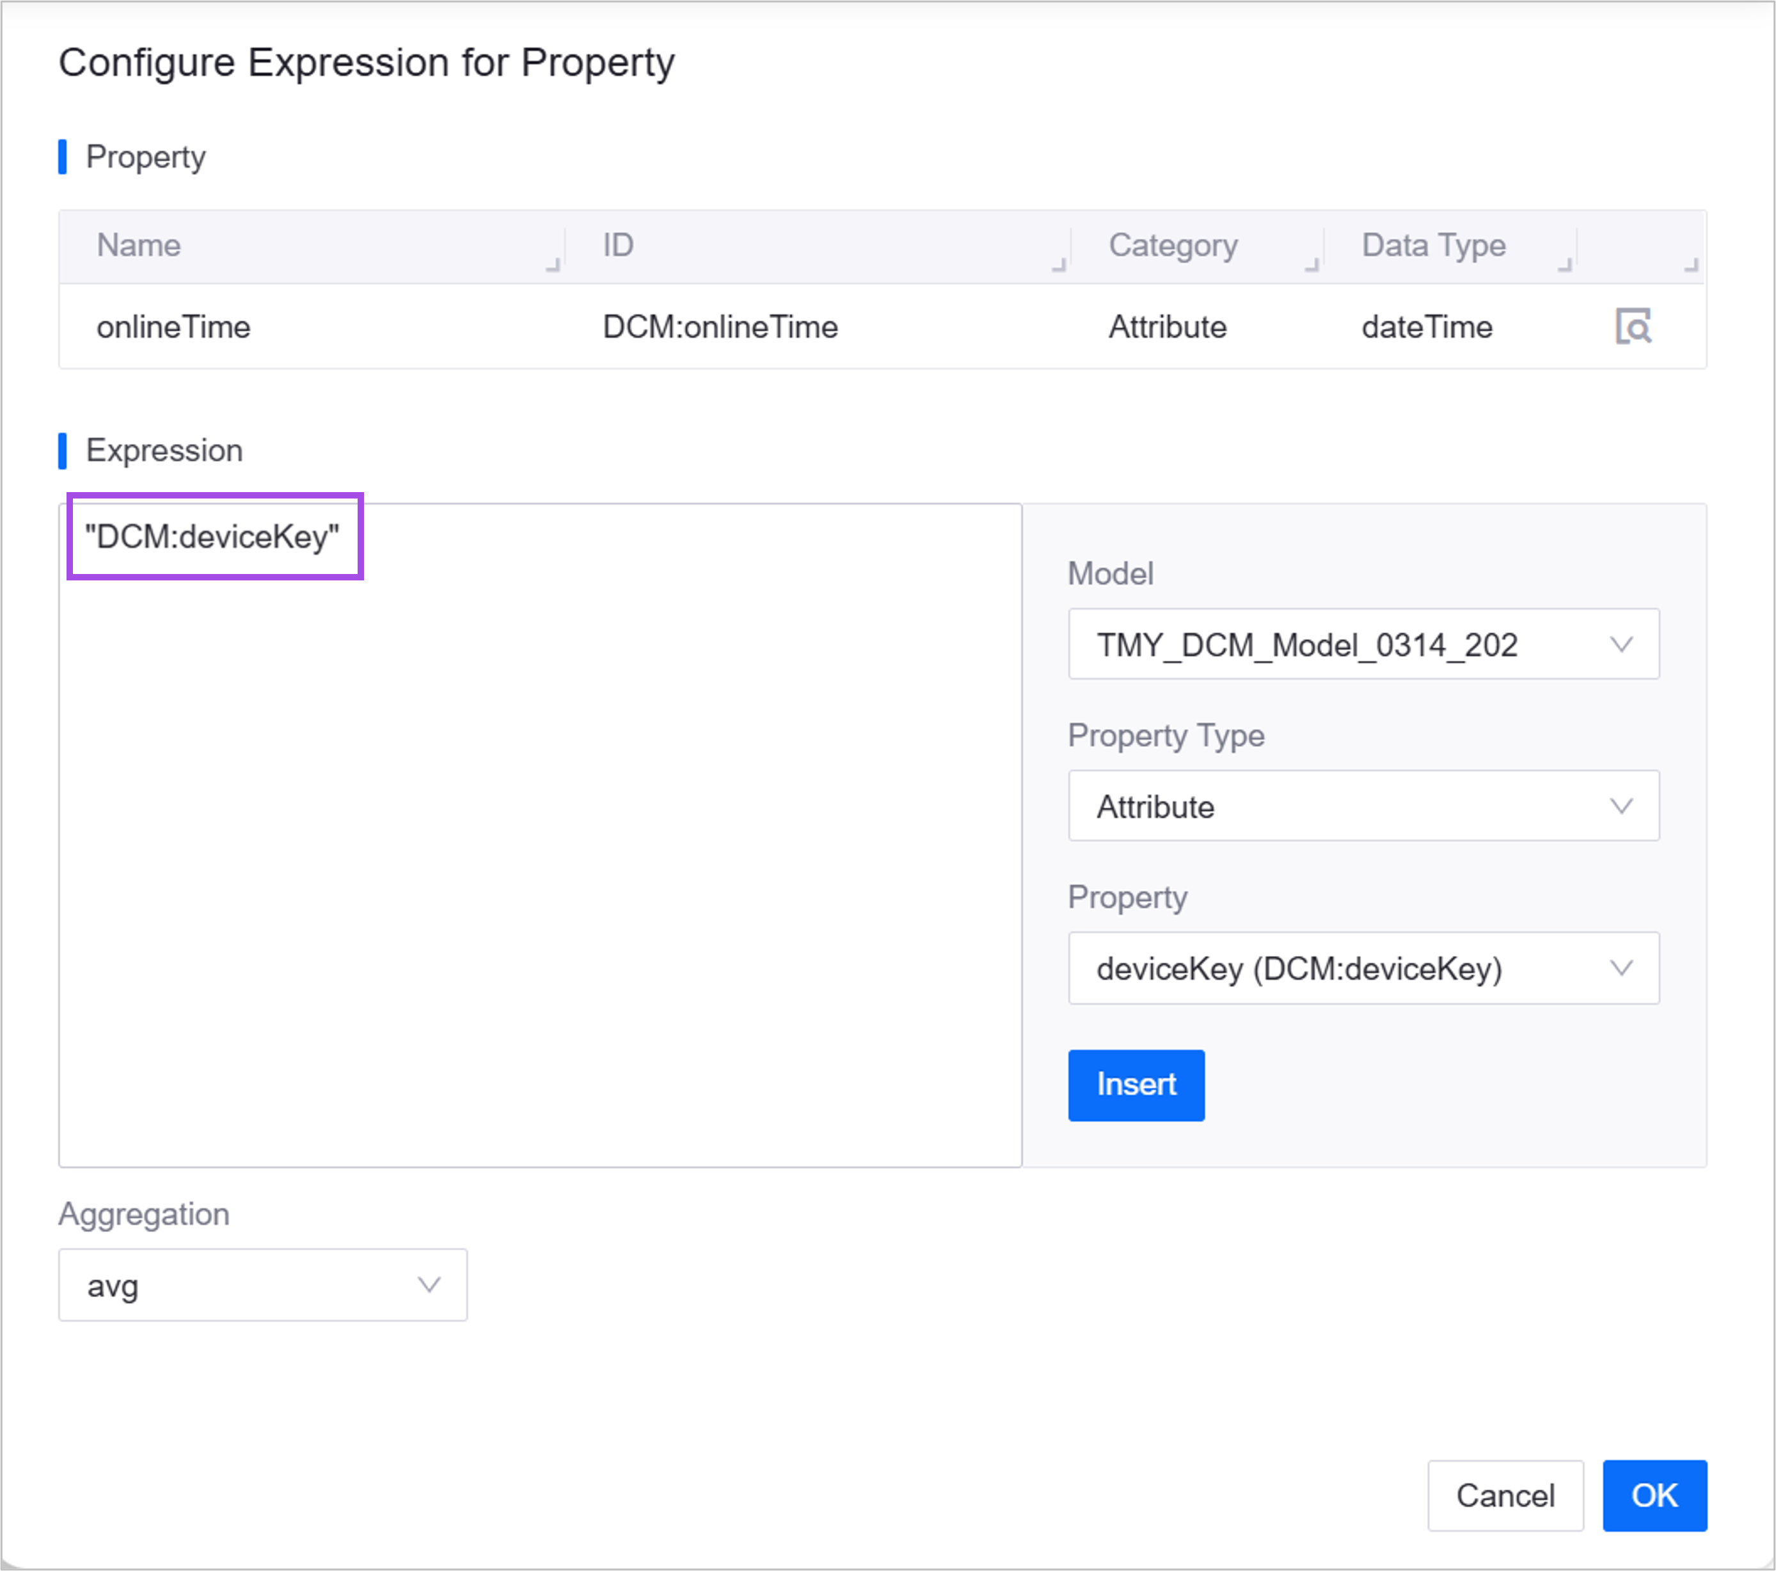The image size is (1776, 1571).
Task: Click the Category column resize handle
Action: pyautogui.click(x=1312, y=265)
